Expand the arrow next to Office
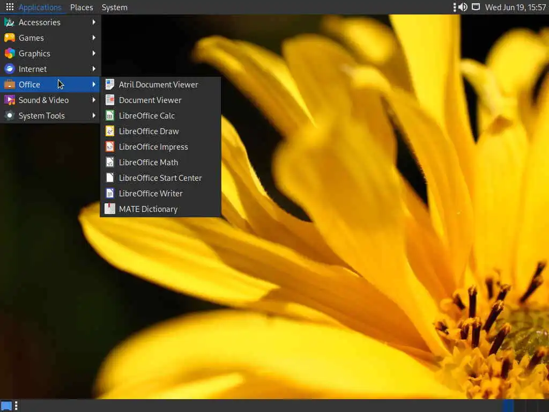 pyautogui.click(x=94, y=84)
